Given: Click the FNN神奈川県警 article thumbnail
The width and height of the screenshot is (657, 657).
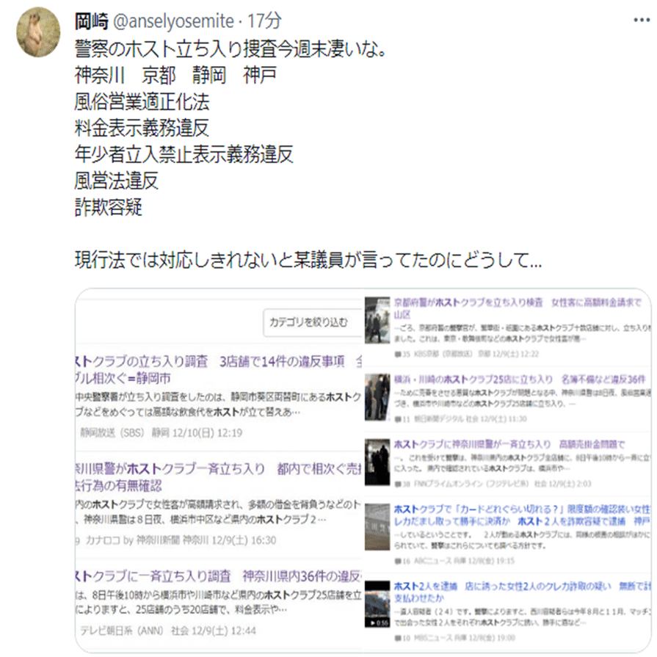Looking at the screenshot, I should click(377, 462).
